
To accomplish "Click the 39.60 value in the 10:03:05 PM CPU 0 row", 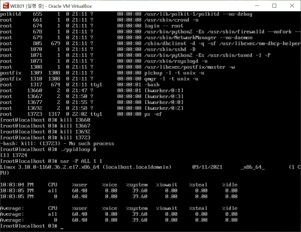I will coord(140,196).
